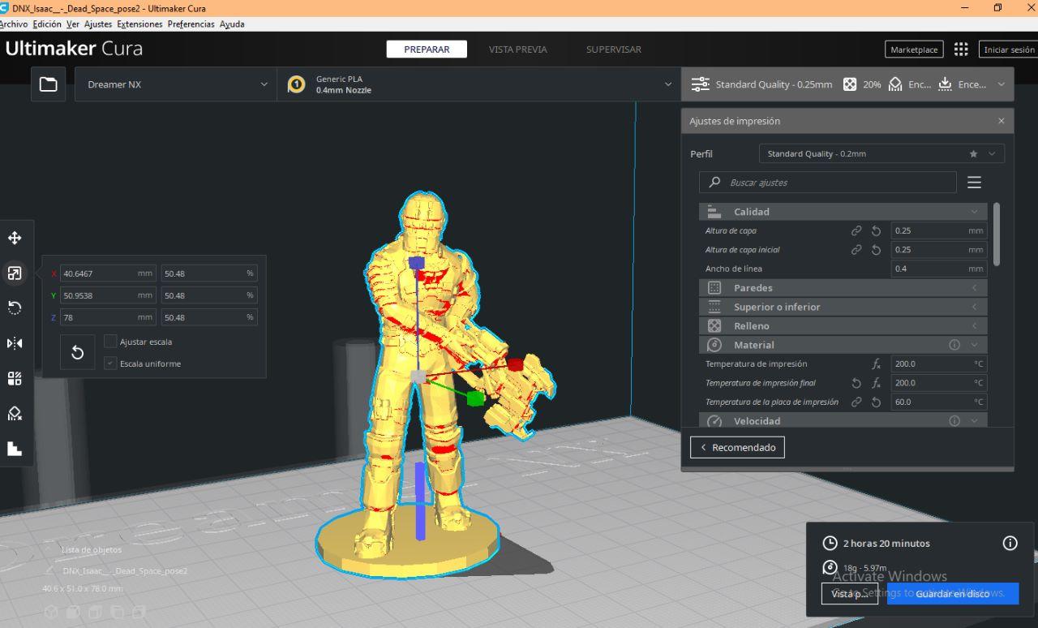The image size is (1038, 628).
Task: Open the Marketplace button
Action: click(x=914, y=49)
